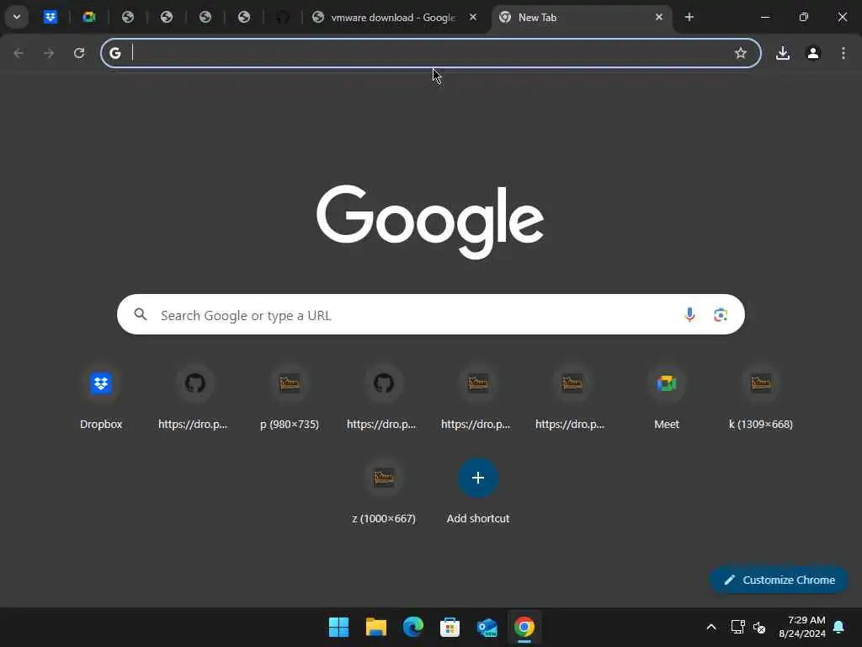Open the network status tray icon

pos(737,627)
